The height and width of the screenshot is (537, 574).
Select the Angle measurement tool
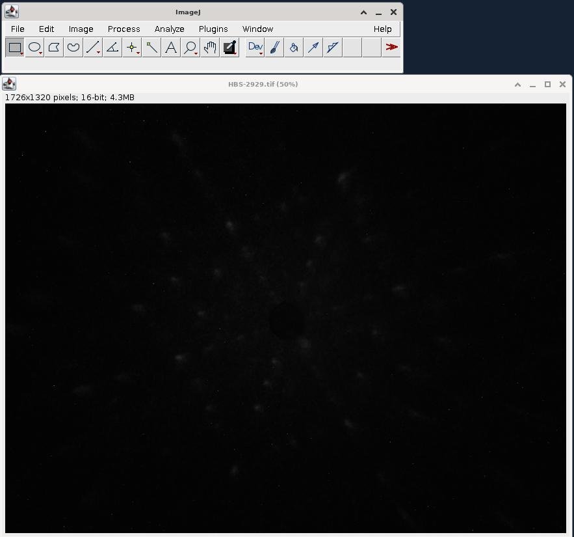pos(112,48)
